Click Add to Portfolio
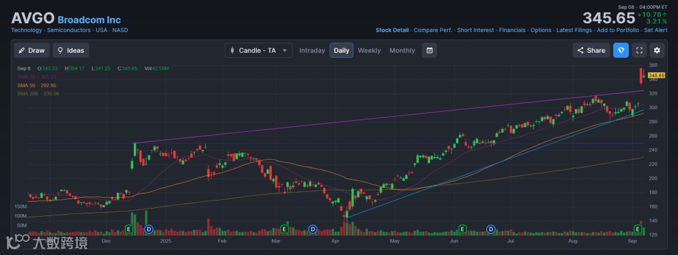This screenshot has width=678, height=255. (618, 30)
